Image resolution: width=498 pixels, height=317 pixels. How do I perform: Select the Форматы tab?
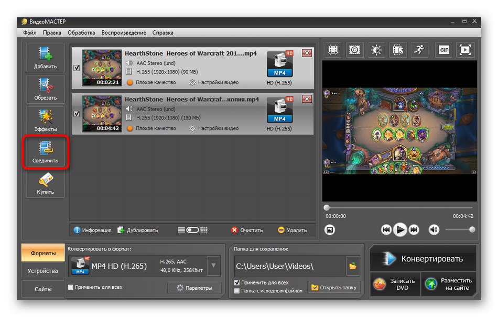(43, 253)
